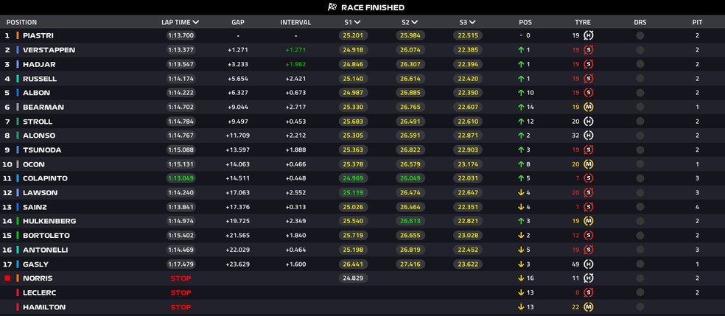Viewport: 725px width, 316px height.
Task: Select driver name Leclerc
Action: click(39, 293)
